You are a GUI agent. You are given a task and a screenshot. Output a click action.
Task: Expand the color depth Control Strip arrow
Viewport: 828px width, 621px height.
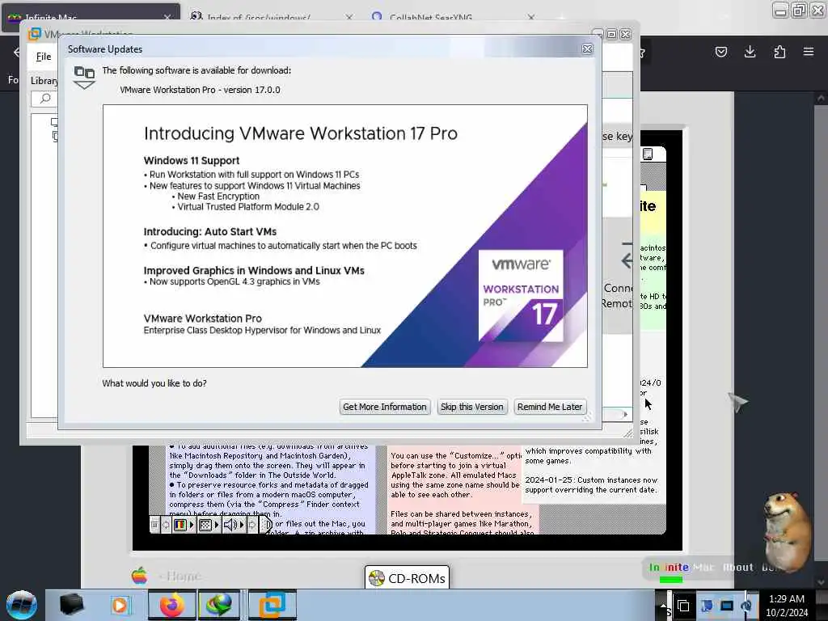click(191, 525)
